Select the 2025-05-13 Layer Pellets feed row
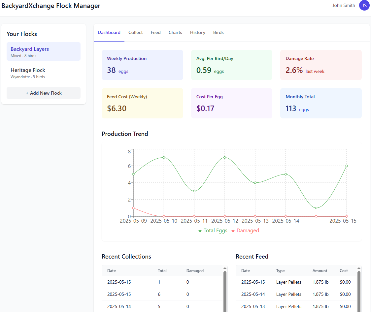This screenshot has width=371, height=312. [296, 306]
